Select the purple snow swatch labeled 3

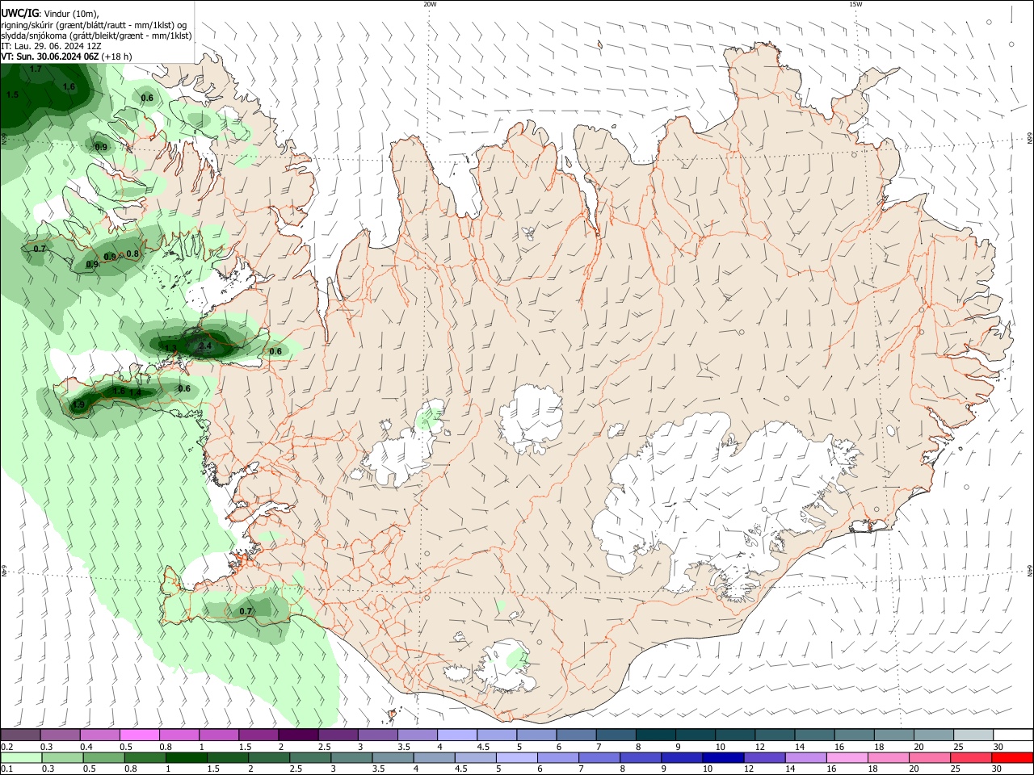coord(377,735)
